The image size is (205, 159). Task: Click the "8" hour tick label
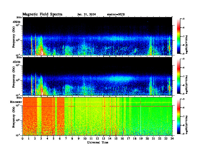coord(72,138)
